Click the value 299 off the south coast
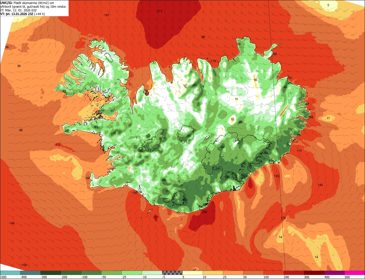 [x=204, y=212]
